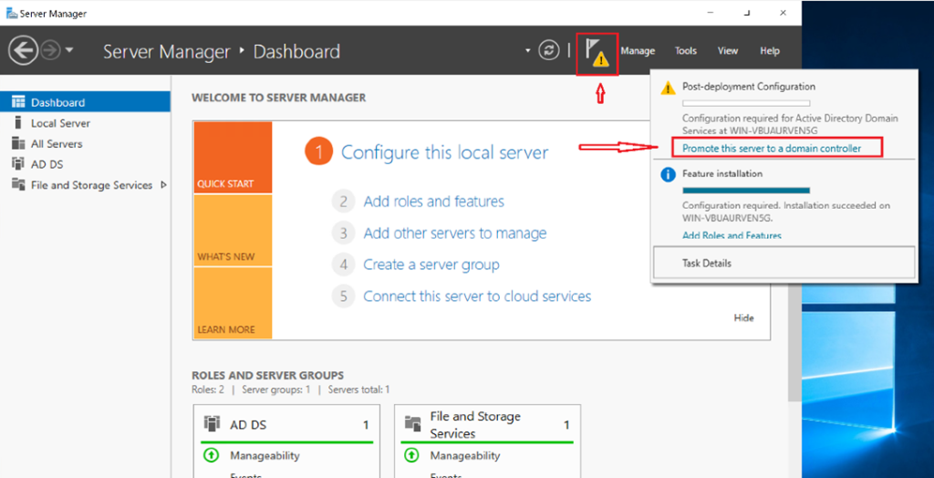Click Connect this server to cloud services

[x=477, y=296]
